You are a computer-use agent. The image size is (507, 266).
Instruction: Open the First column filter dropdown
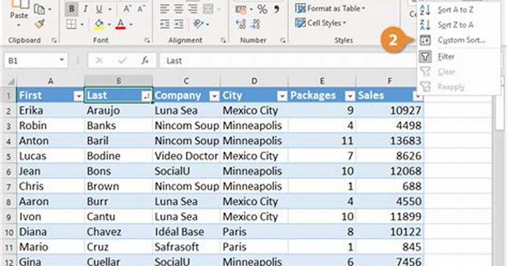click(78, 96)
